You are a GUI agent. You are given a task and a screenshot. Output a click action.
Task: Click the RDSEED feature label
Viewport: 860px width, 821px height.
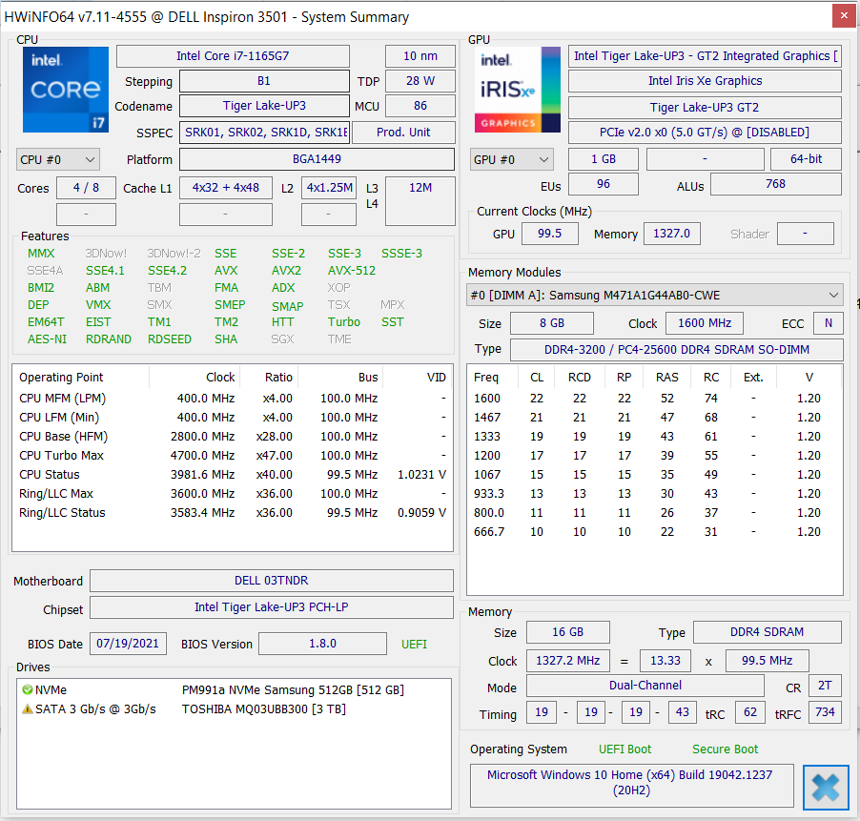pos(170,339)
